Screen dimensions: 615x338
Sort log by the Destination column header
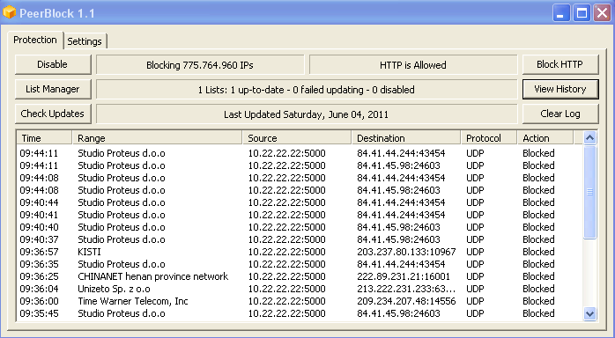405,138
